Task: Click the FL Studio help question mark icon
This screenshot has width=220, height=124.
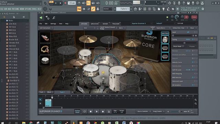Action: coord(184,3)
